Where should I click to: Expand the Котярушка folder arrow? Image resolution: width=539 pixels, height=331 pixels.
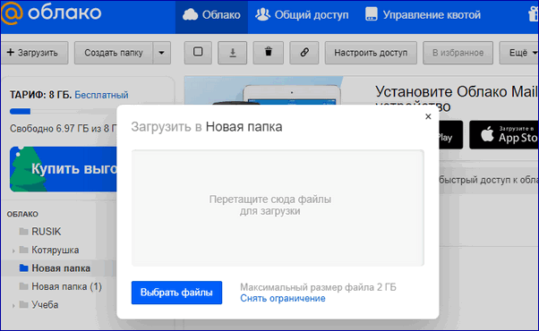tap(13, 251)
